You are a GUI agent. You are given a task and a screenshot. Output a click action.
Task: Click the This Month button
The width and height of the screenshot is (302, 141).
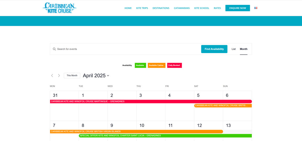click(x=72, y=76)
